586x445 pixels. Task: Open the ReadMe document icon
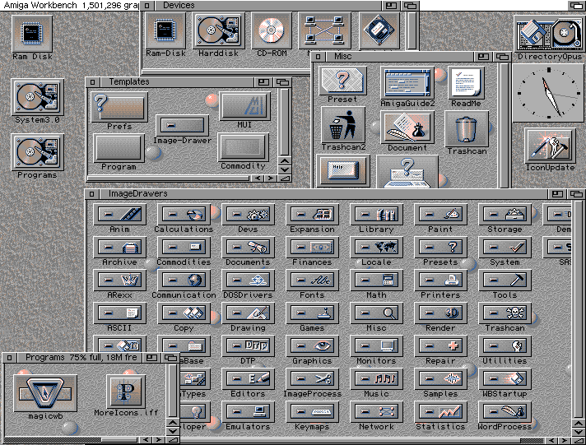point(466,82)
